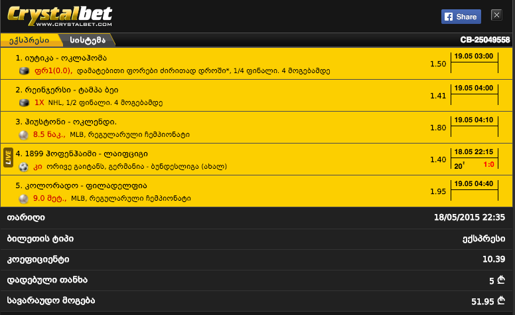Click the LIVE badge on bet four
515x315 pixels.
(8, 157)
